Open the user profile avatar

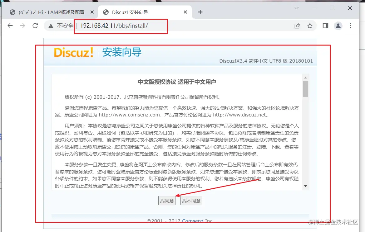tap(338, 26)
